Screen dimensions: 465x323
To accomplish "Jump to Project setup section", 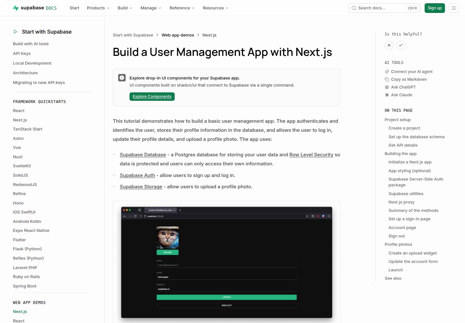I will 398,120.
